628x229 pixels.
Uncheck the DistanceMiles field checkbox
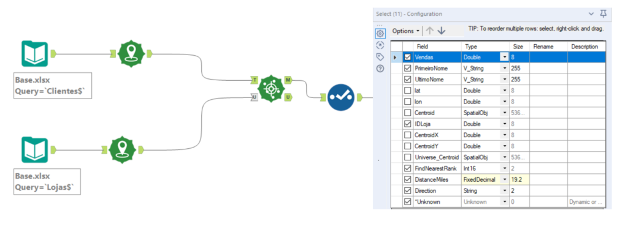pyautogui.click(x=408, y=179)
